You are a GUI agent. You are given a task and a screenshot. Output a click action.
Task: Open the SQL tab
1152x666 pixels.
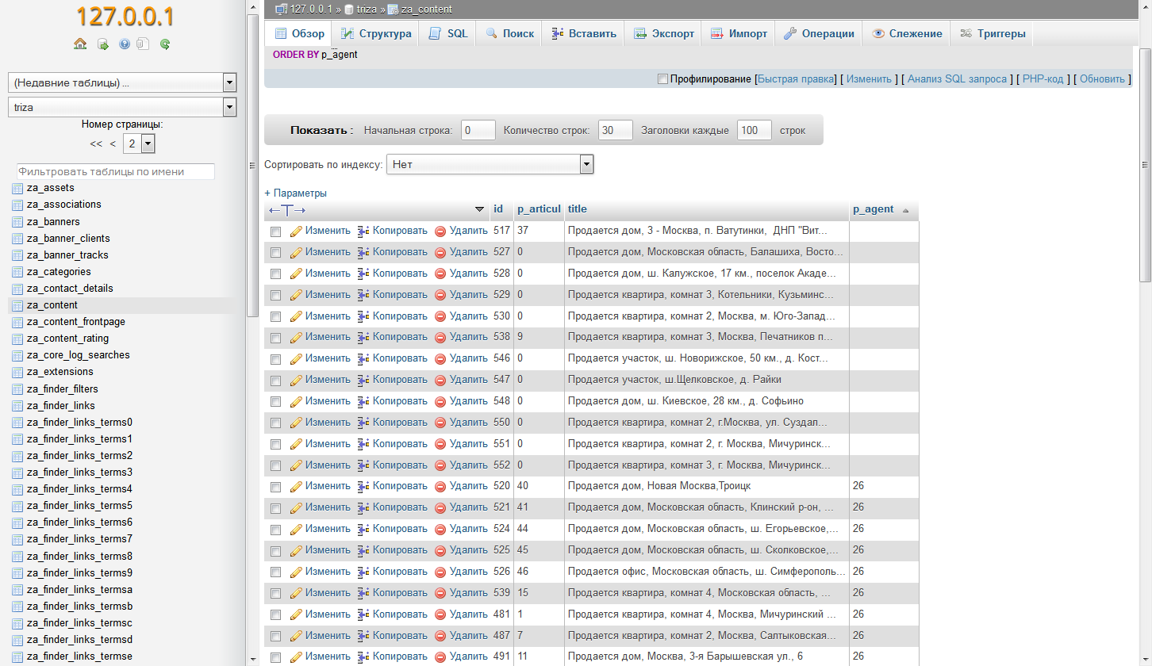[x=448, y=33]
